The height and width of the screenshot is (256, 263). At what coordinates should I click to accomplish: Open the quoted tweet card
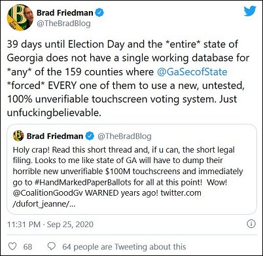click(x=131, y=169)
